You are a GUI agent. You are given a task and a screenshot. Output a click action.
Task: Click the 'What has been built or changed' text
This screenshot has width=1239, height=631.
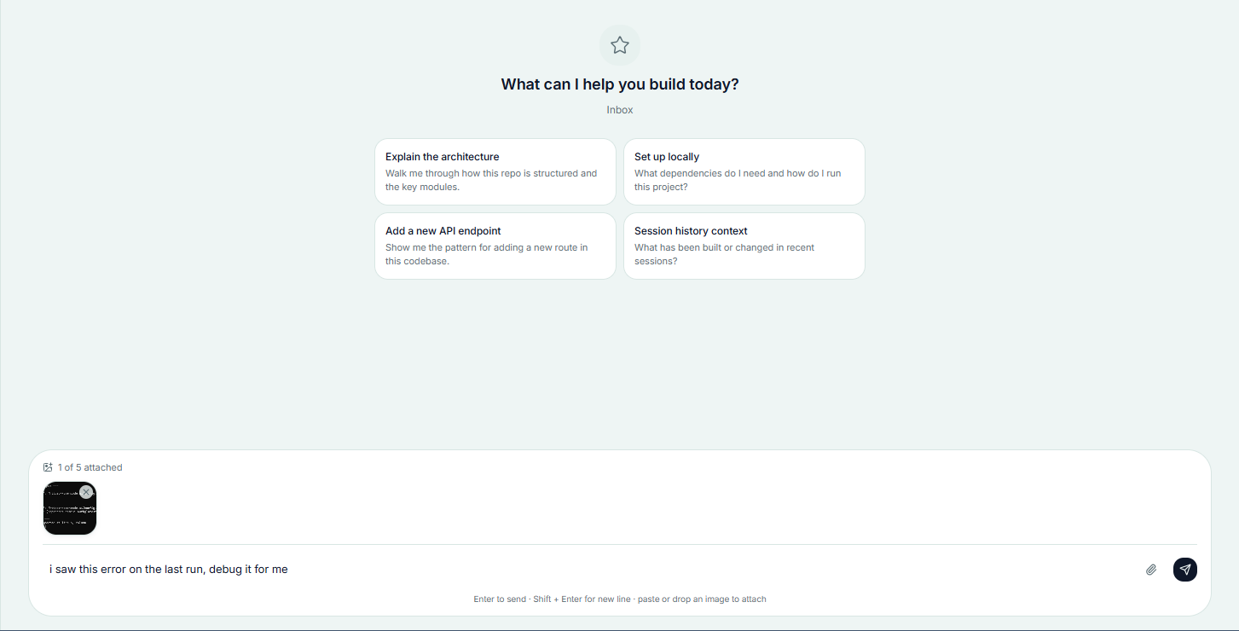tap(724, 254)
